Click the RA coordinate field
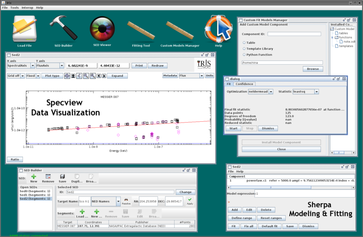This screenshot has width=363, height=237. coord(148,202)
